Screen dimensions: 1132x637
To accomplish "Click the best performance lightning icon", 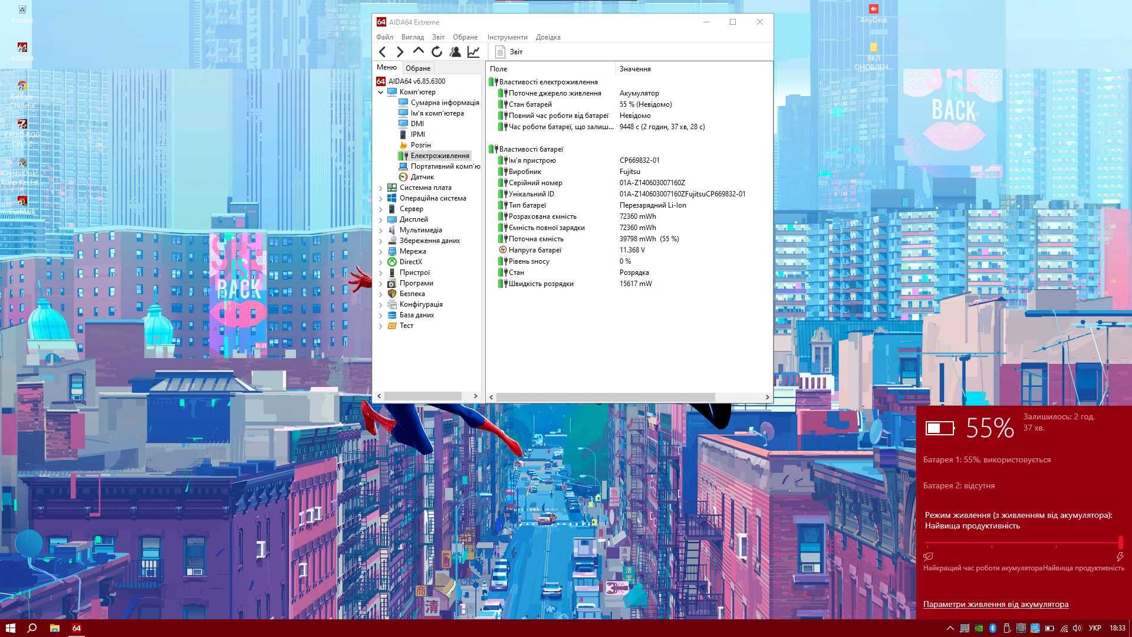I will pos(1120,556).
